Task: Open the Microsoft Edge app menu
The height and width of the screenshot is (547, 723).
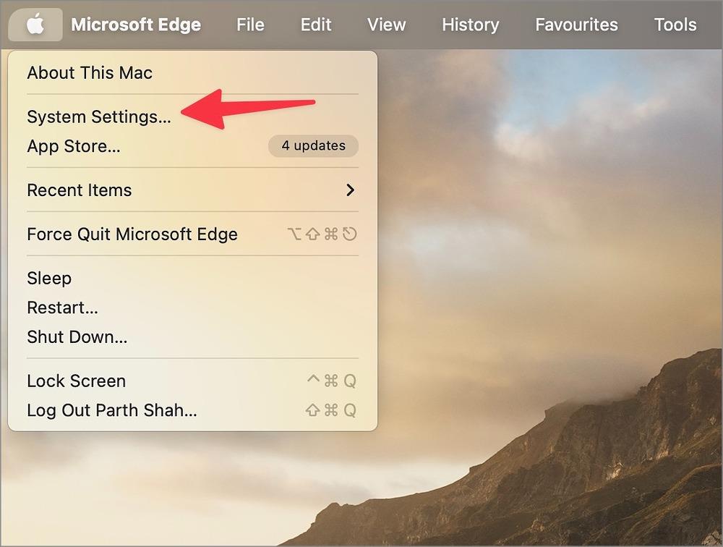Action: pyautogui.click(x=136, y=25)
